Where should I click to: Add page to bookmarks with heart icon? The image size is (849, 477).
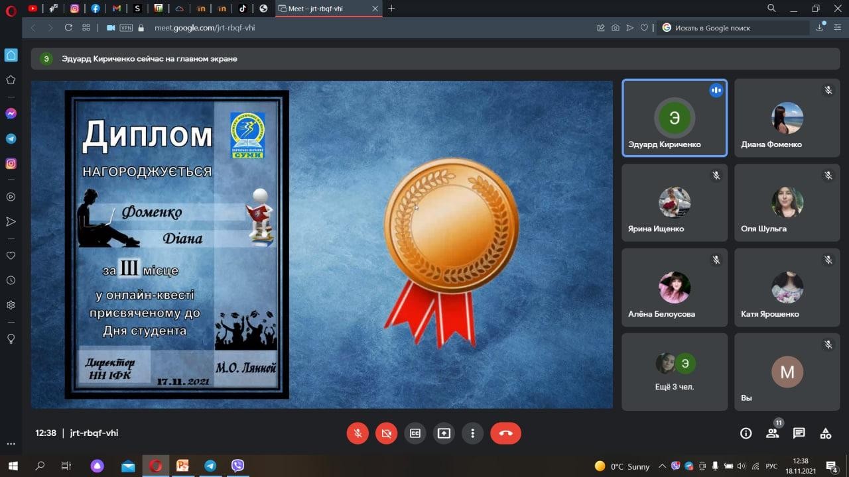644,28
